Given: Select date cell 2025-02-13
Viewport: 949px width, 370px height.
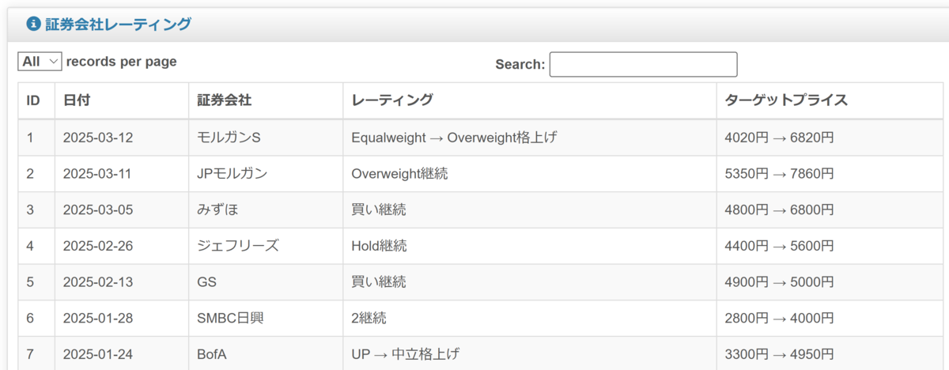Looking at the screenshot, I should click(x=122, y=282).
